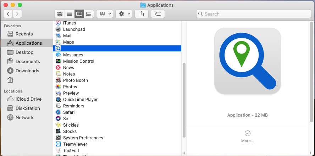Select Applications in the sidebar
315x156 pixels.
[27, 43]
